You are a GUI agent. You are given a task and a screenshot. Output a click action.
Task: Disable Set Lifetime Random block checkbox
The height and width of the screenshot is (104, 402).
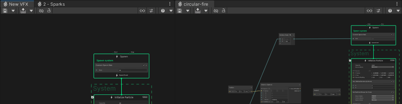click(391, 81)
